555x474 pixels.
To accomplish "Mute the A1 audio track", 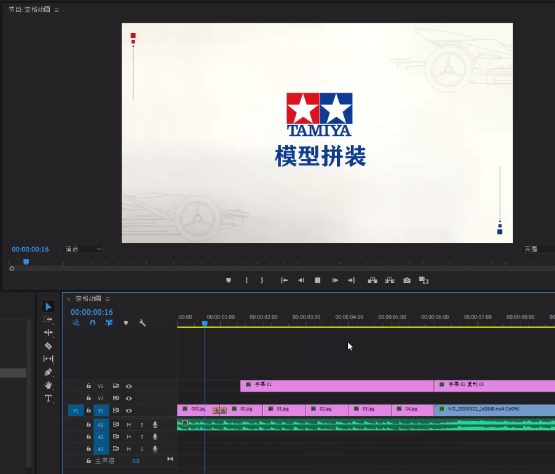I will pyautogui.click(x=129, y=425).
